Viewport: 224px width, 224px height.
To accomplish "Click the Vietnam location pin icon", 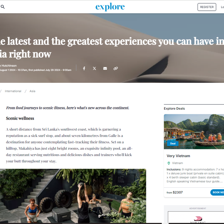I will click(169, 163).
